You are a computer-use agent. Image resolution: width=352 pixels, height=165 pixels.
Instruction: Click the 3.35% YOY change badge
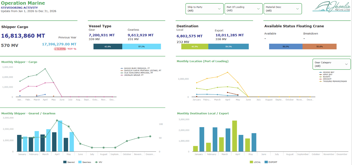60,49
